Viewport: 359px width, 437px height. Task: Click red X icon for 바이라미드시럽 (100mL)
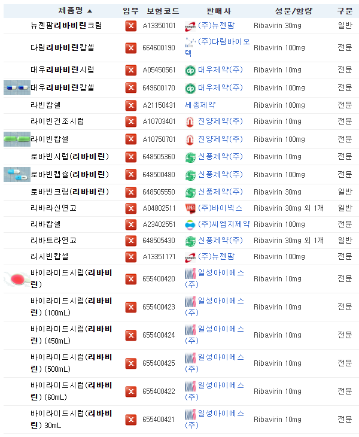(x=130, y=307)
